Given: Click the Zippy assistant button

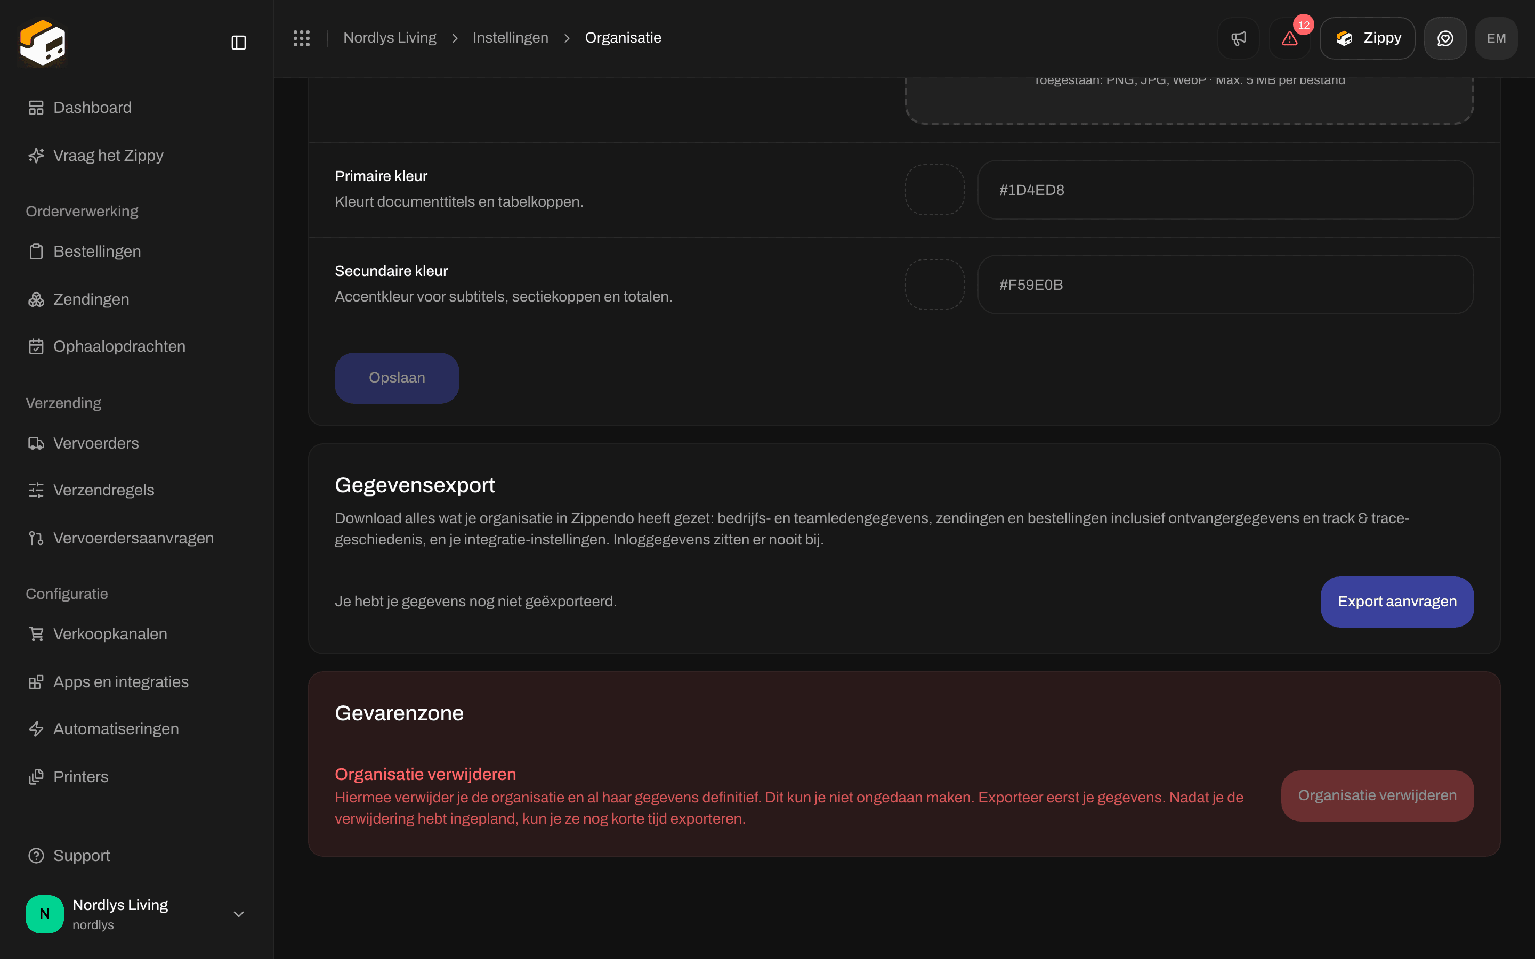Looking at the screenshot, I should (1367, 38).
